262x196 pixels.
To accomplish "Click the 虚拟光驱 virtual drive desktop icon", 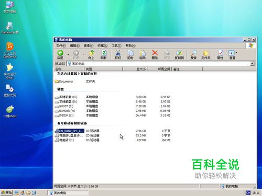I will tap(10, 90).
